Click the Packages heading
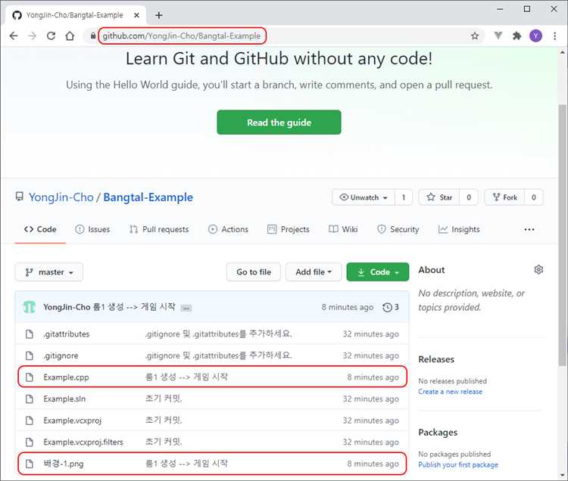The image size is (568, 481). click(438, 432)
